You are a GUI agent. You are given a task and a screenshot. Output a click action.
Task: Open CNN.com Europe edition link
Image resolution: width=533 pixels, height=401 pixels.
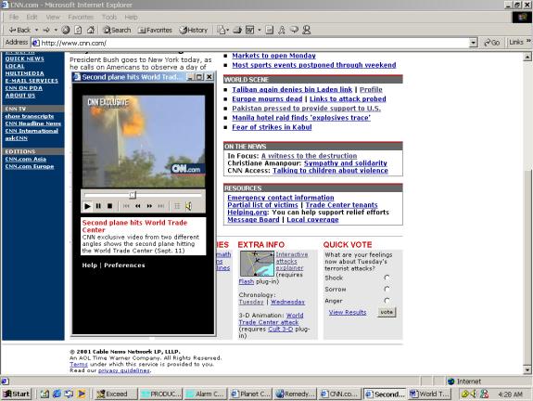tap(30, 166)
